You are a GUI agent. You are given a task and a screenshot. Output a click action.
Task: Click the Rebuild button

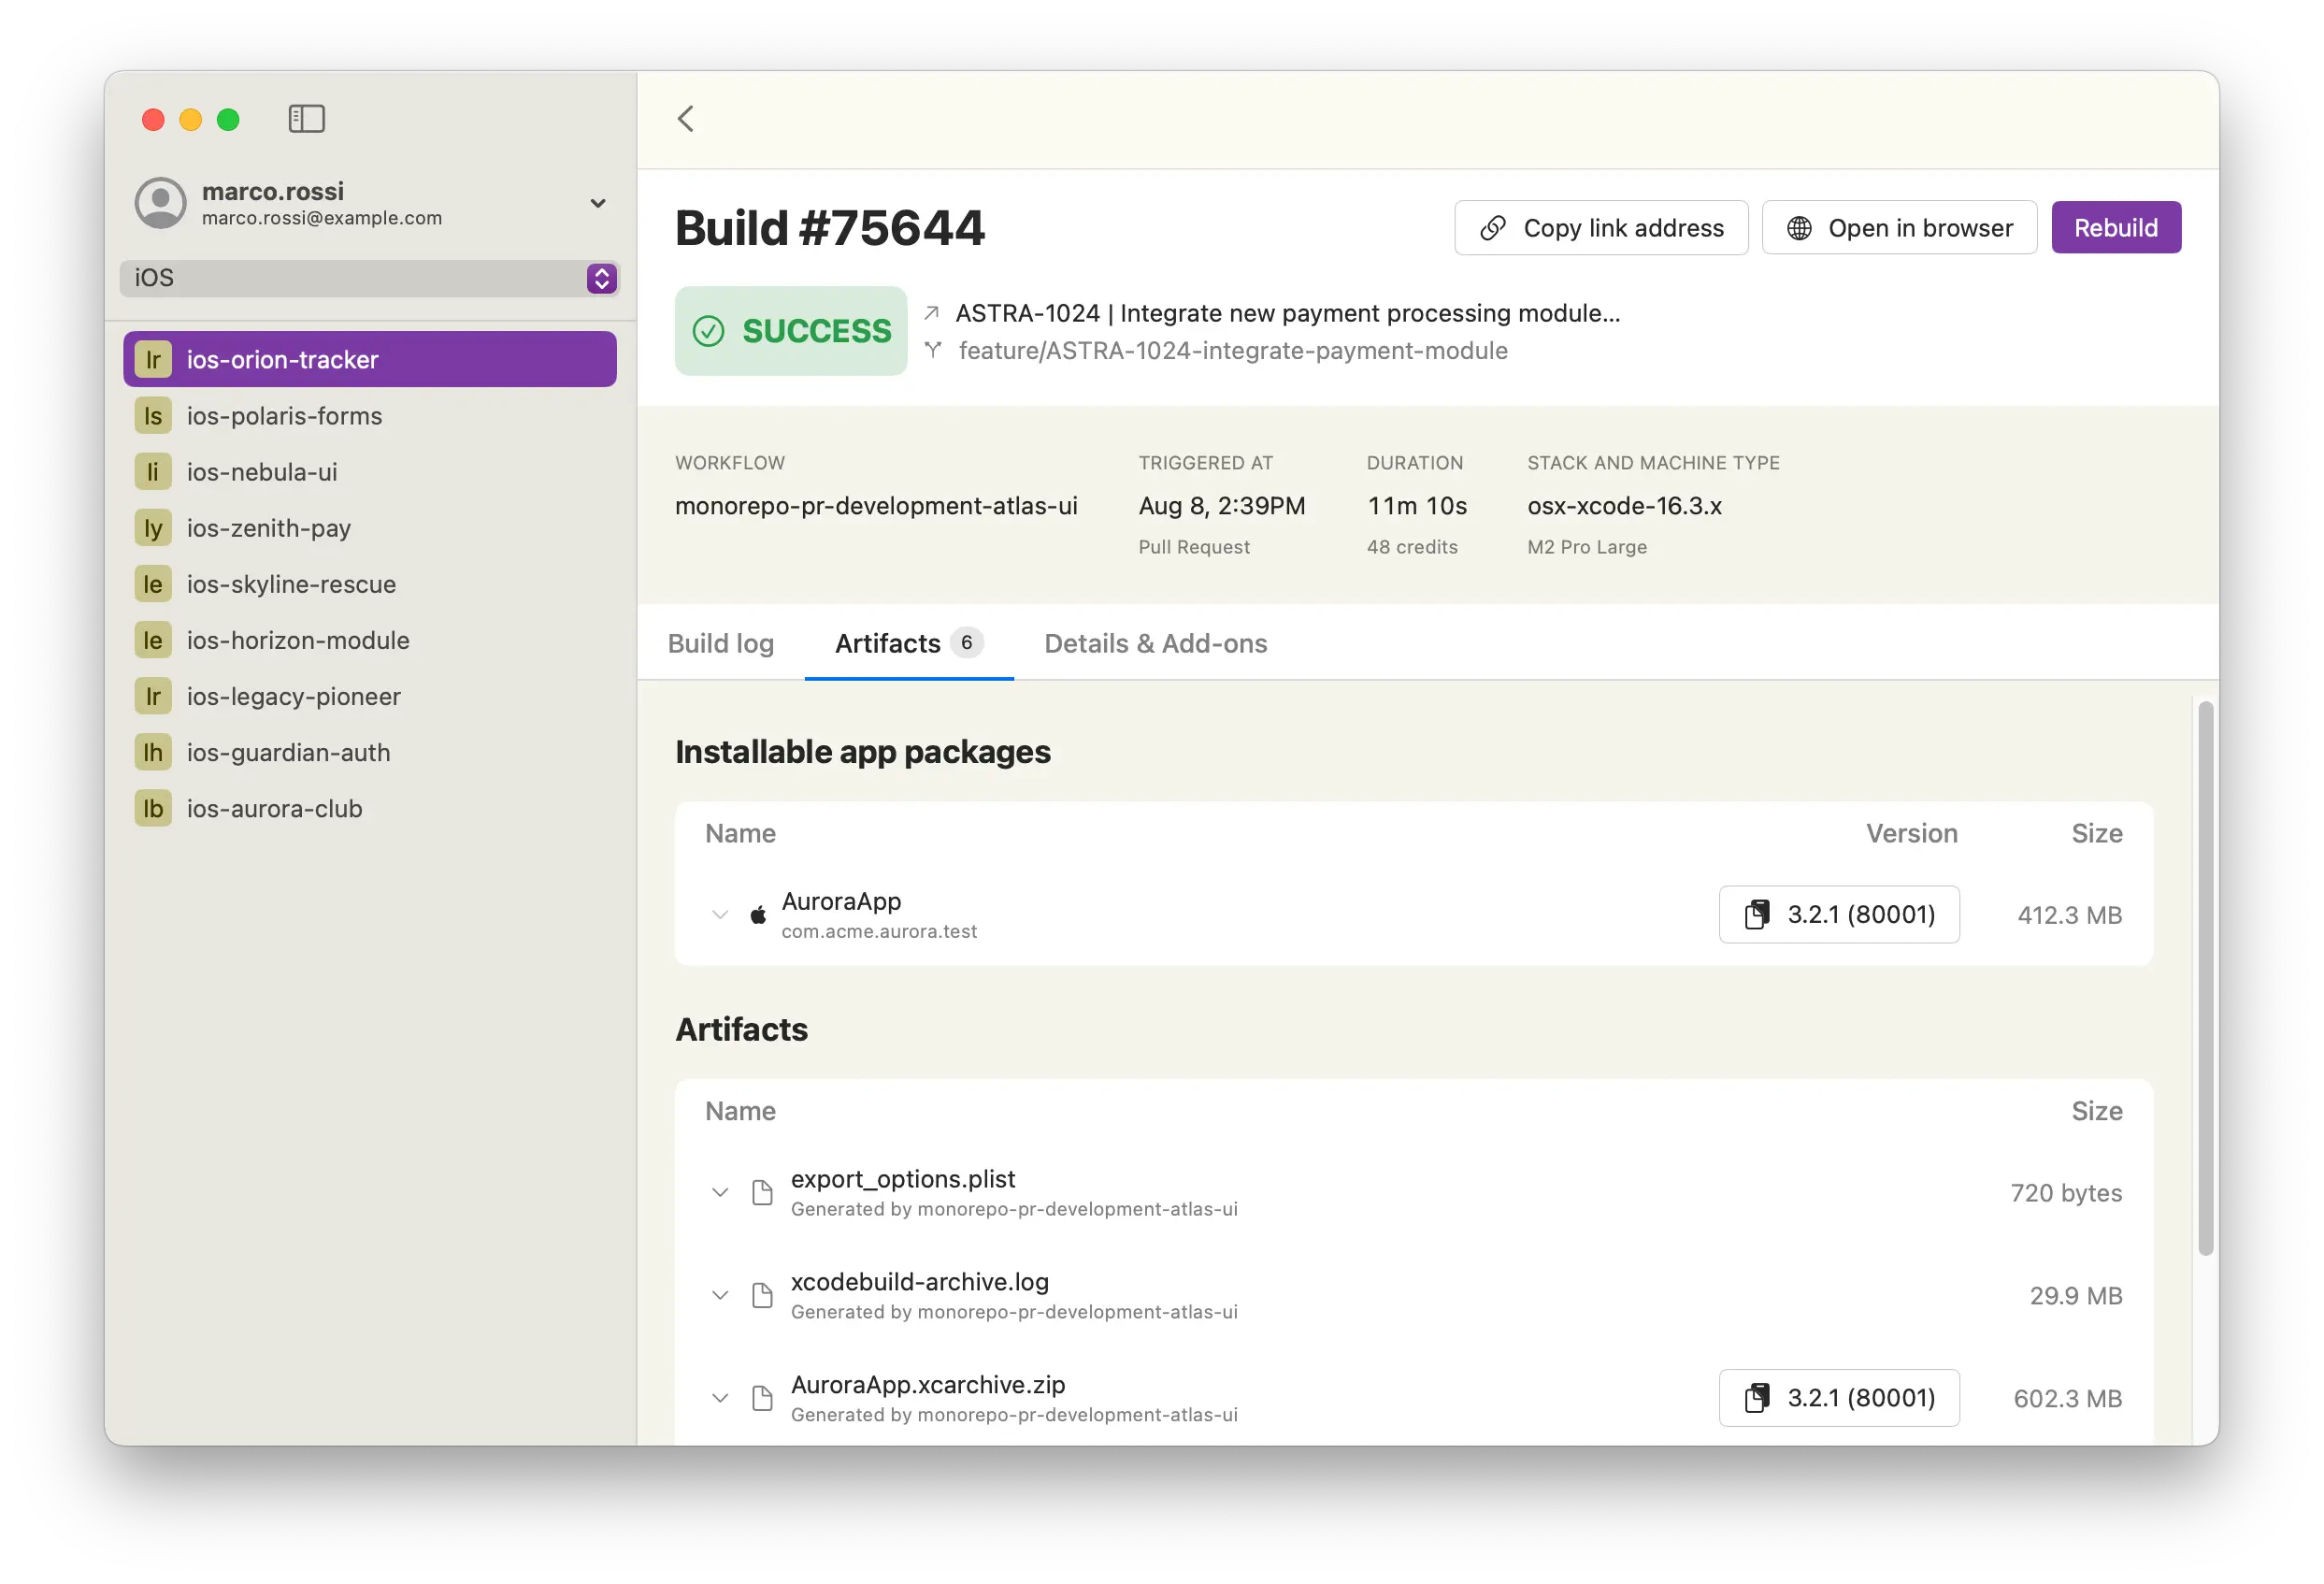coord(2116,228)
